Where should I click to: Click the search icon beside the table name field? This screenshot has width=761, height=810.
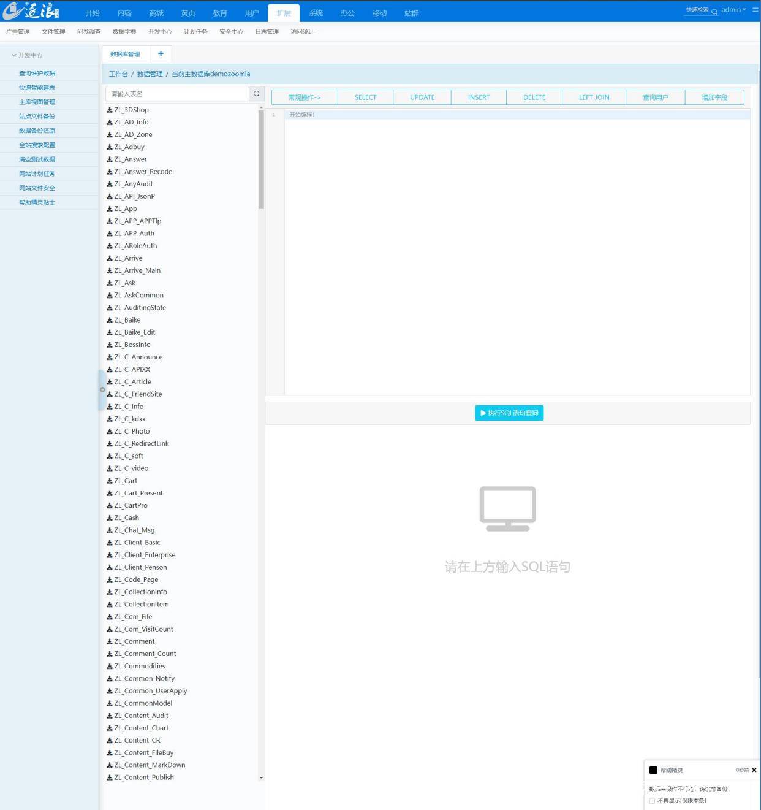pyautogui.click(x=257, y=94)
